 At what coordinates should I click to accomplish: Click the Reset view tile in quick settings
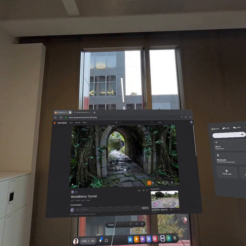[x=227, y=172]
